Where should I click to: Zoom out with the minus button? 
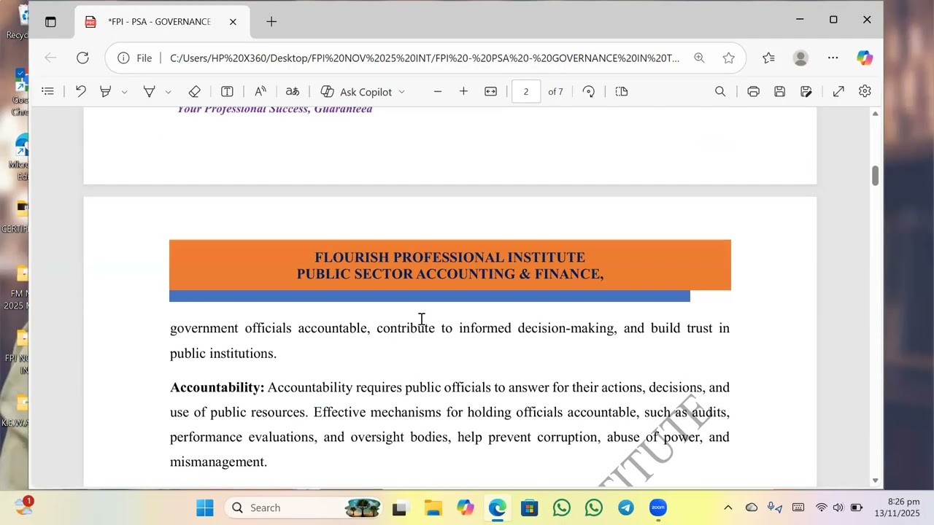point(438,91)
